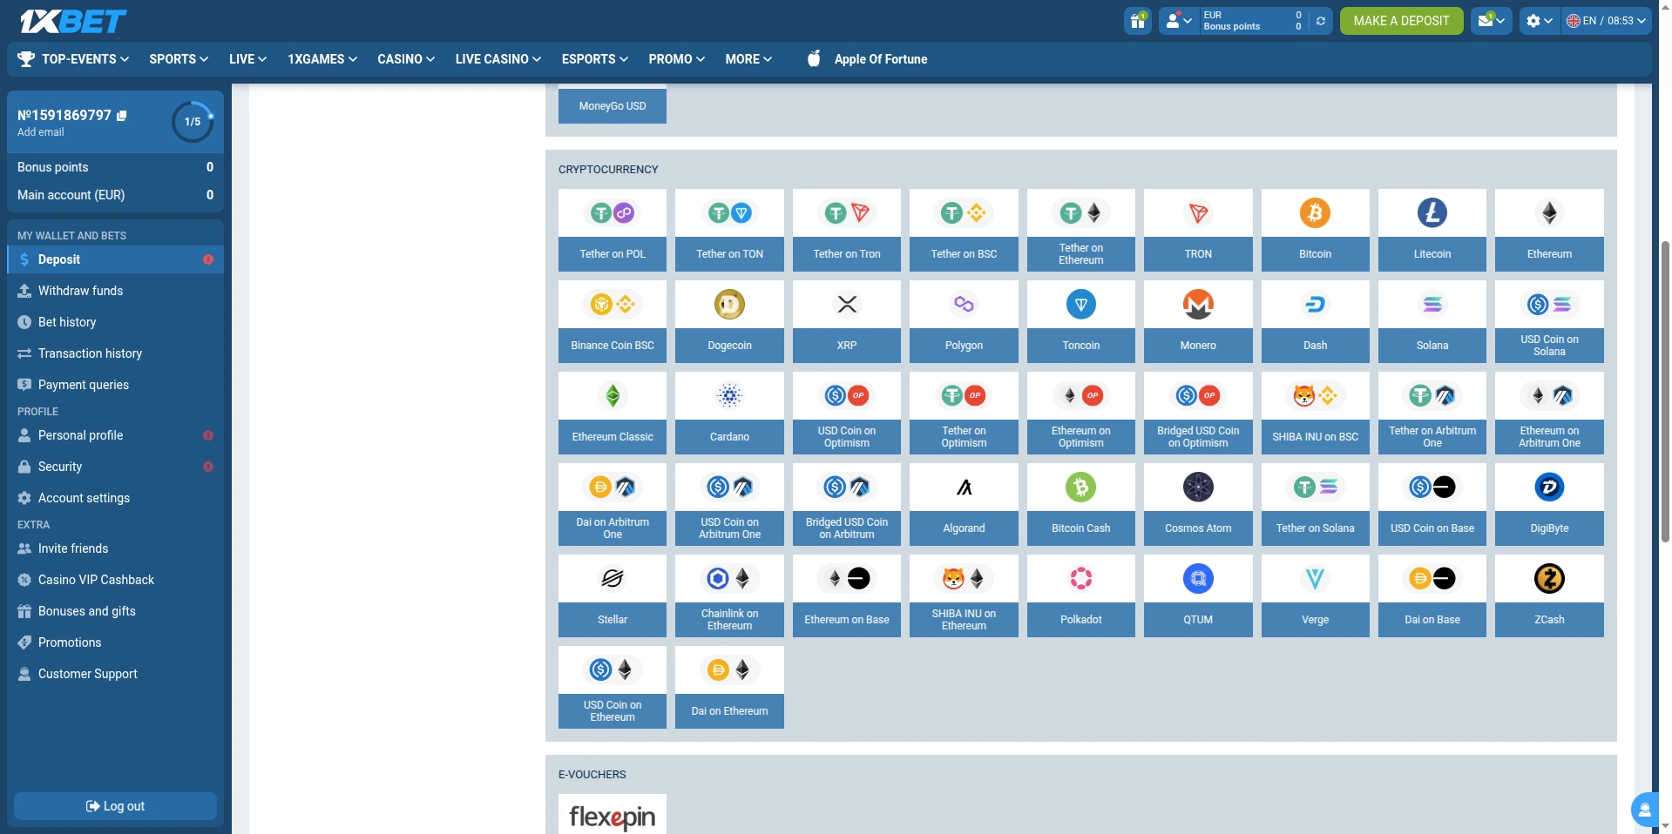Open Withdraw funds in sidebar

pos(80,291)
